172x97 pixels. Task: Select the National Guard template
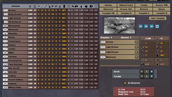pyautogui.click(x=126, y=5)
